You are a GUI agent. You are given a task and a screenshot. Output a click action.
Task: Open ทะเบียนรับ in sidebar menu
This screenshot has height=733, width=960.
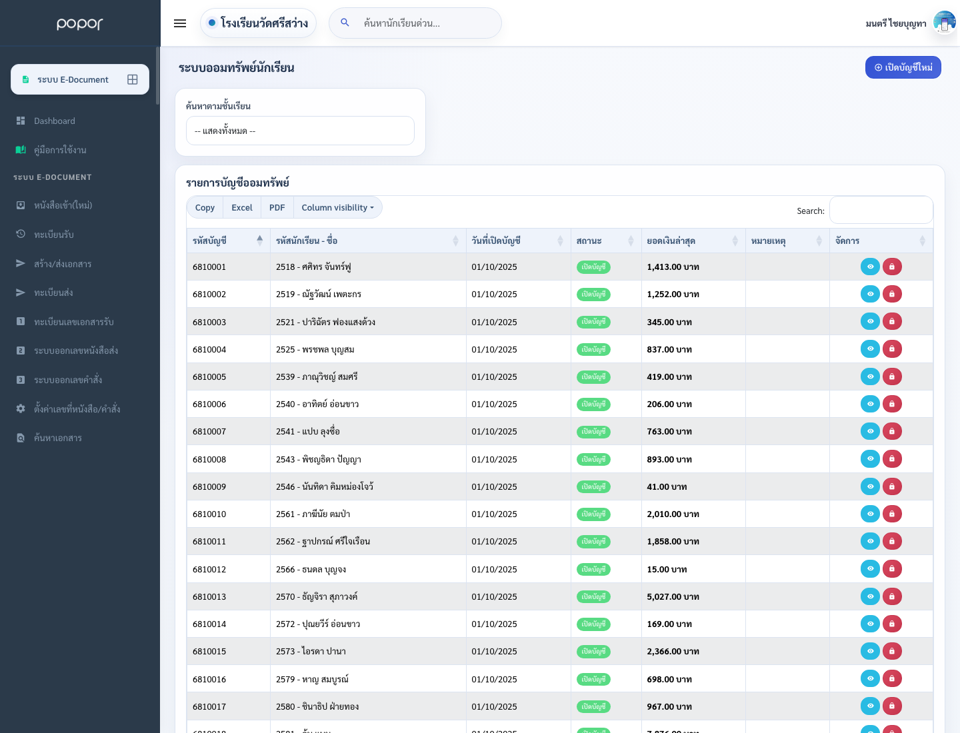(54, 235)
